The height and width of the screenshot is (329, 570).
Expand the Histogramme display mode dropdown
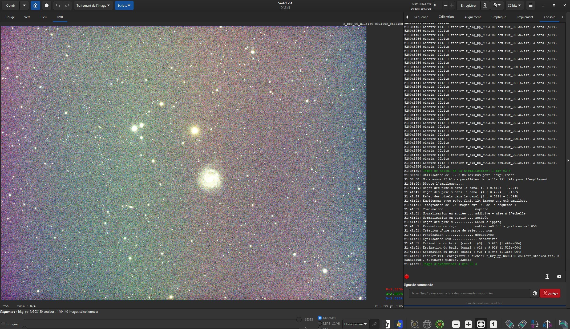point(355,324)
